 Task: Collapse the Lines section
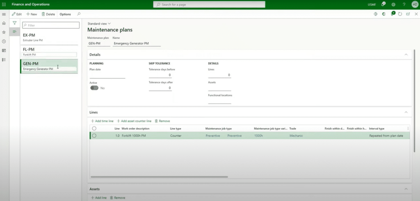pos(406,112)
